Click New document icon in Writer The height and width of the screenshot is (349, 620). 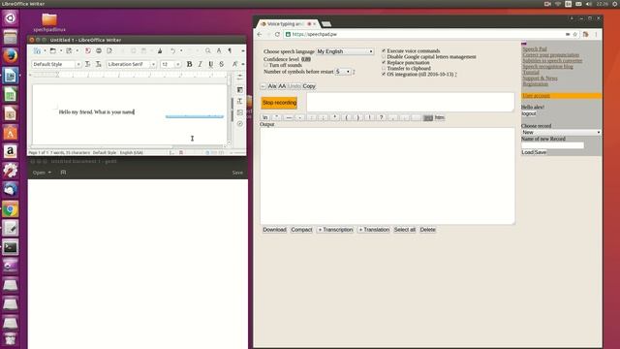click(x=37, y=50)
